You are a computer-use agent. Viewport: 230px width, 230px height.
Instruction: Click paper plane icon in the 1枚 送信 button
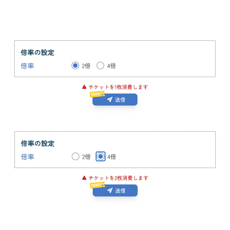click(x=110, y=99)
